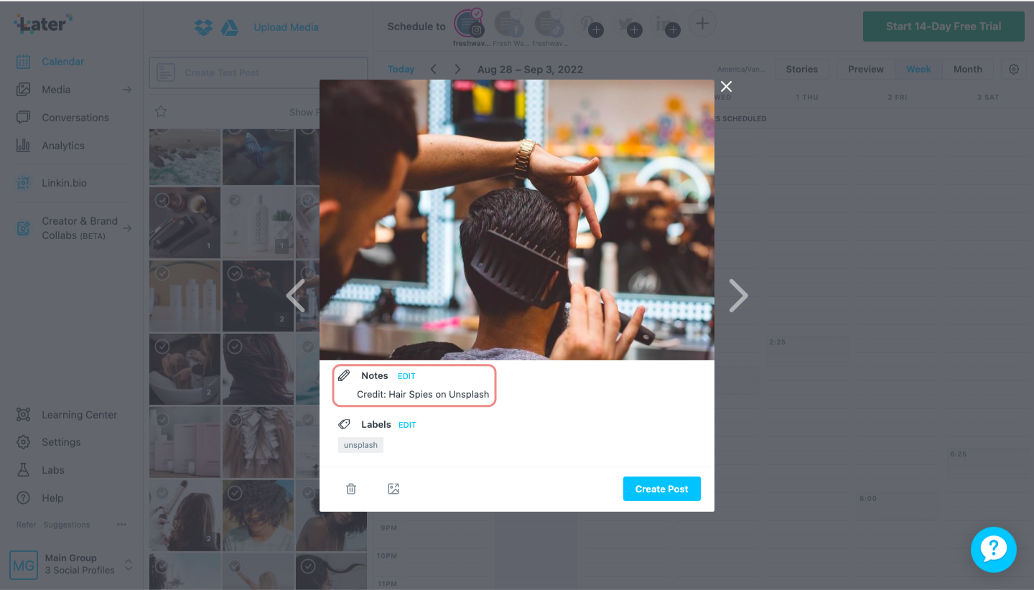The width and height of the screenshot is (1034, 590).
Task: Import media from Google Drive
Action: coord(229,27)
